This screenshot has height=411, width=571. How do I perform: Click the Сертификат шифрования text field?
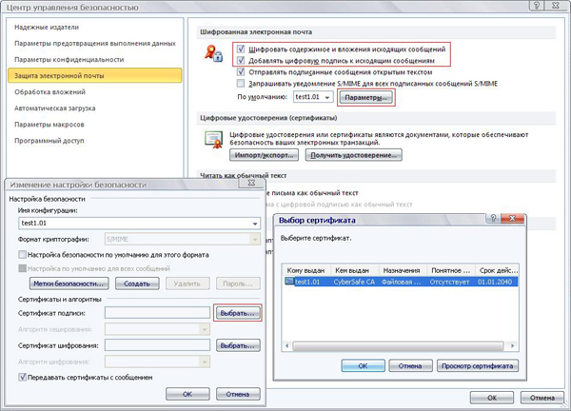pos(157,345)
